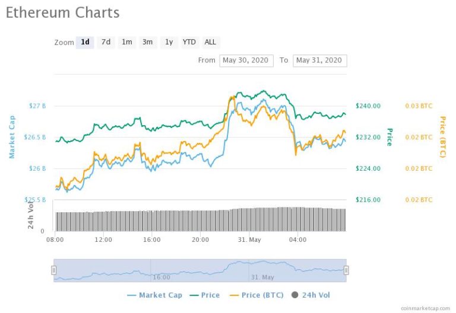
Task: Grab the right navigator range handle
Action: (346, 270)
